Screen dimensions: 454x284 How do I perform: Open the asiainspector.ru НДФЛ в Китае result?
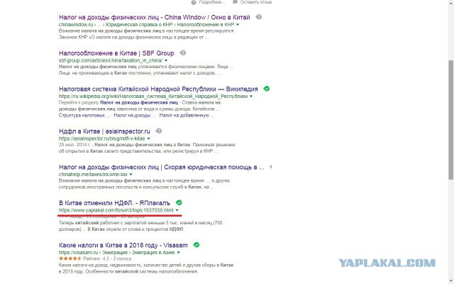click(104, 131)
